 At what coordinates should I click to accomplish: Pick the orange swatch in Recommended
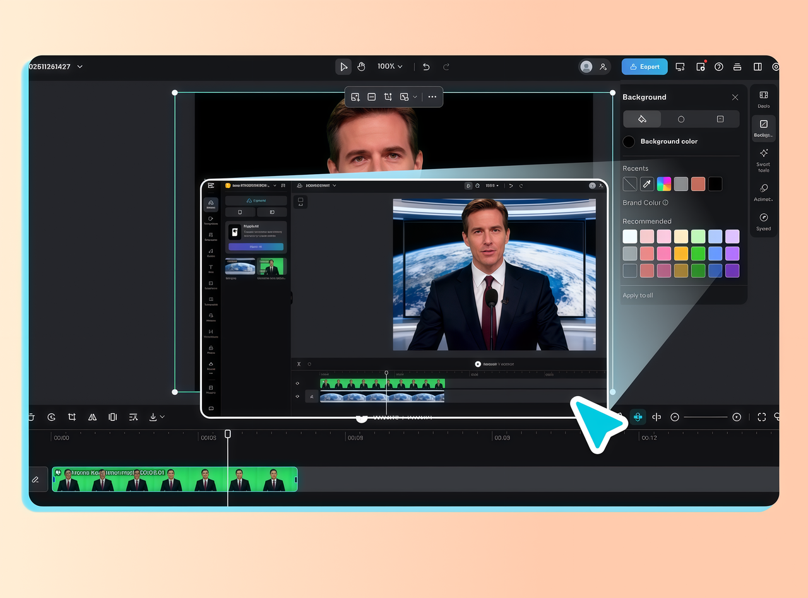click(681, 254)
